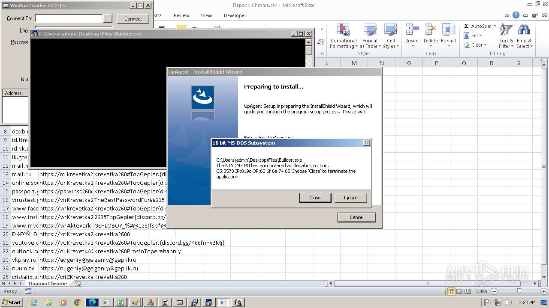549x308 pixels.
Task: Select column M header
Action: pyautogui.click(x=354, y=63)
